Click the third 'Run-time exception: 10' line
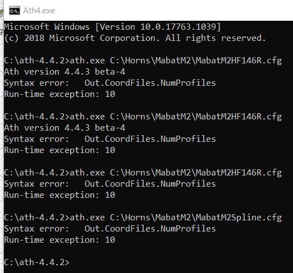This screenshot has height=273, width=293. coord(59,195)
